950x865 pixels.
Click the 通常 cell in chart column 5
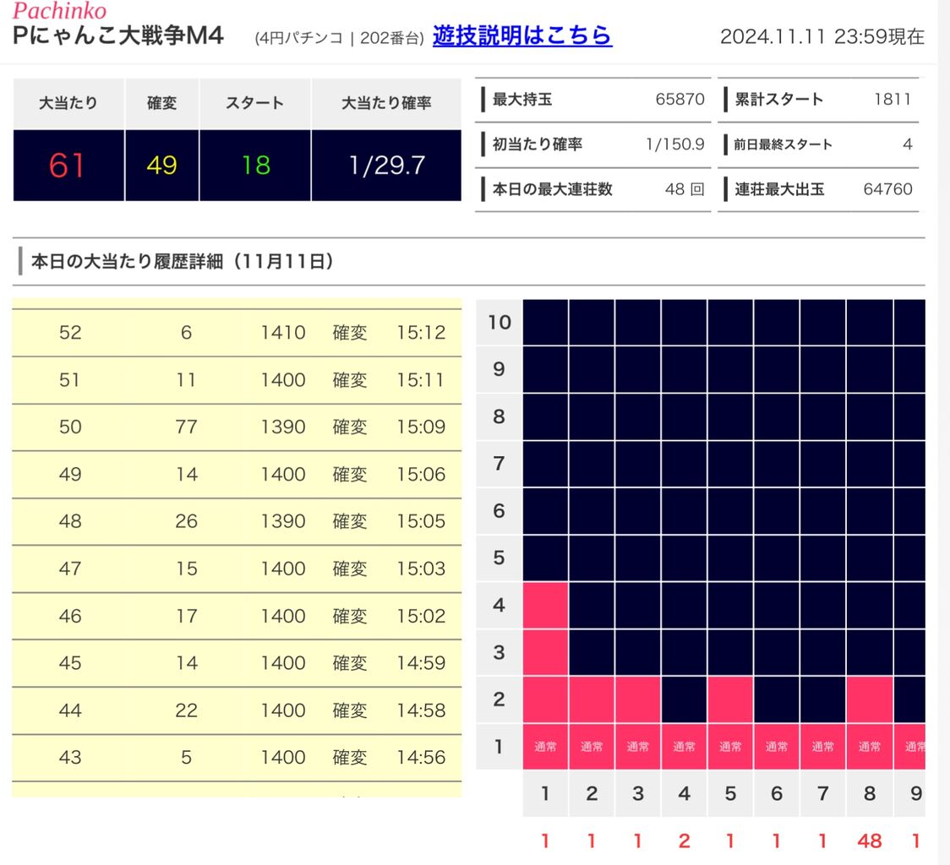tap(731, 747)
